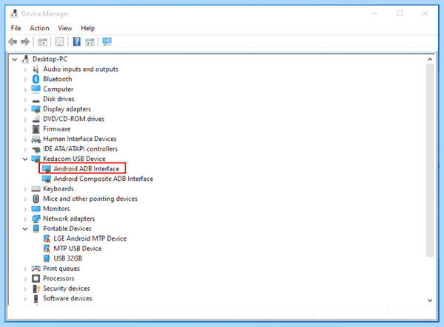Click the MTP USB Device warning icon

tap(47, 249)
